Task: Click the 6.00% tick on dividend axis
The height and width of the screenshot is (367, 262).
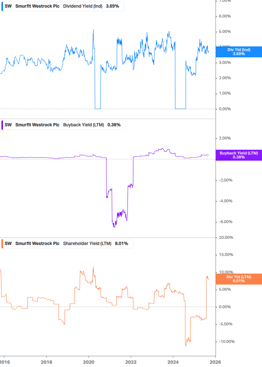Action: pos(225,16)
